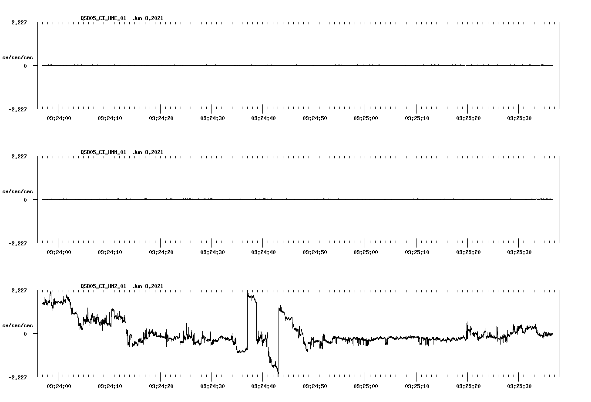Click 09:24:40 time label under HNE plot
The height and width of the screenshot is (402, 591).
coord(263,118)
